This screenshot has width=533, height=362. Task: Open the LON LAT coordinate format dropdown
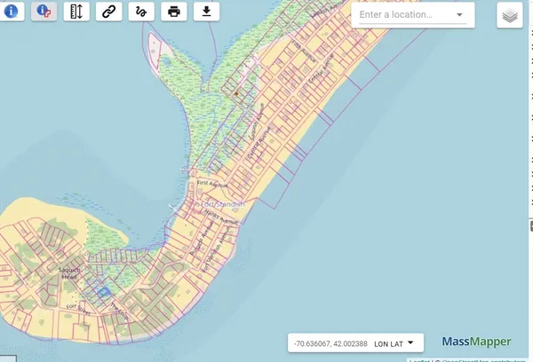click(394, 343)
